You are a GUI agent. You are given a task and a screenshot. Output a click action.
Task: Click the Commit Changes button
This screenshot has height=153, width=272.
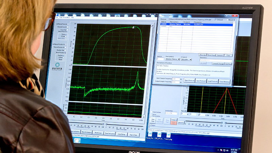[218, 64]
